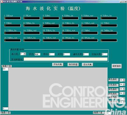
Task: Click the 保存数据 (save data) button
Action: tap(73, 64)
